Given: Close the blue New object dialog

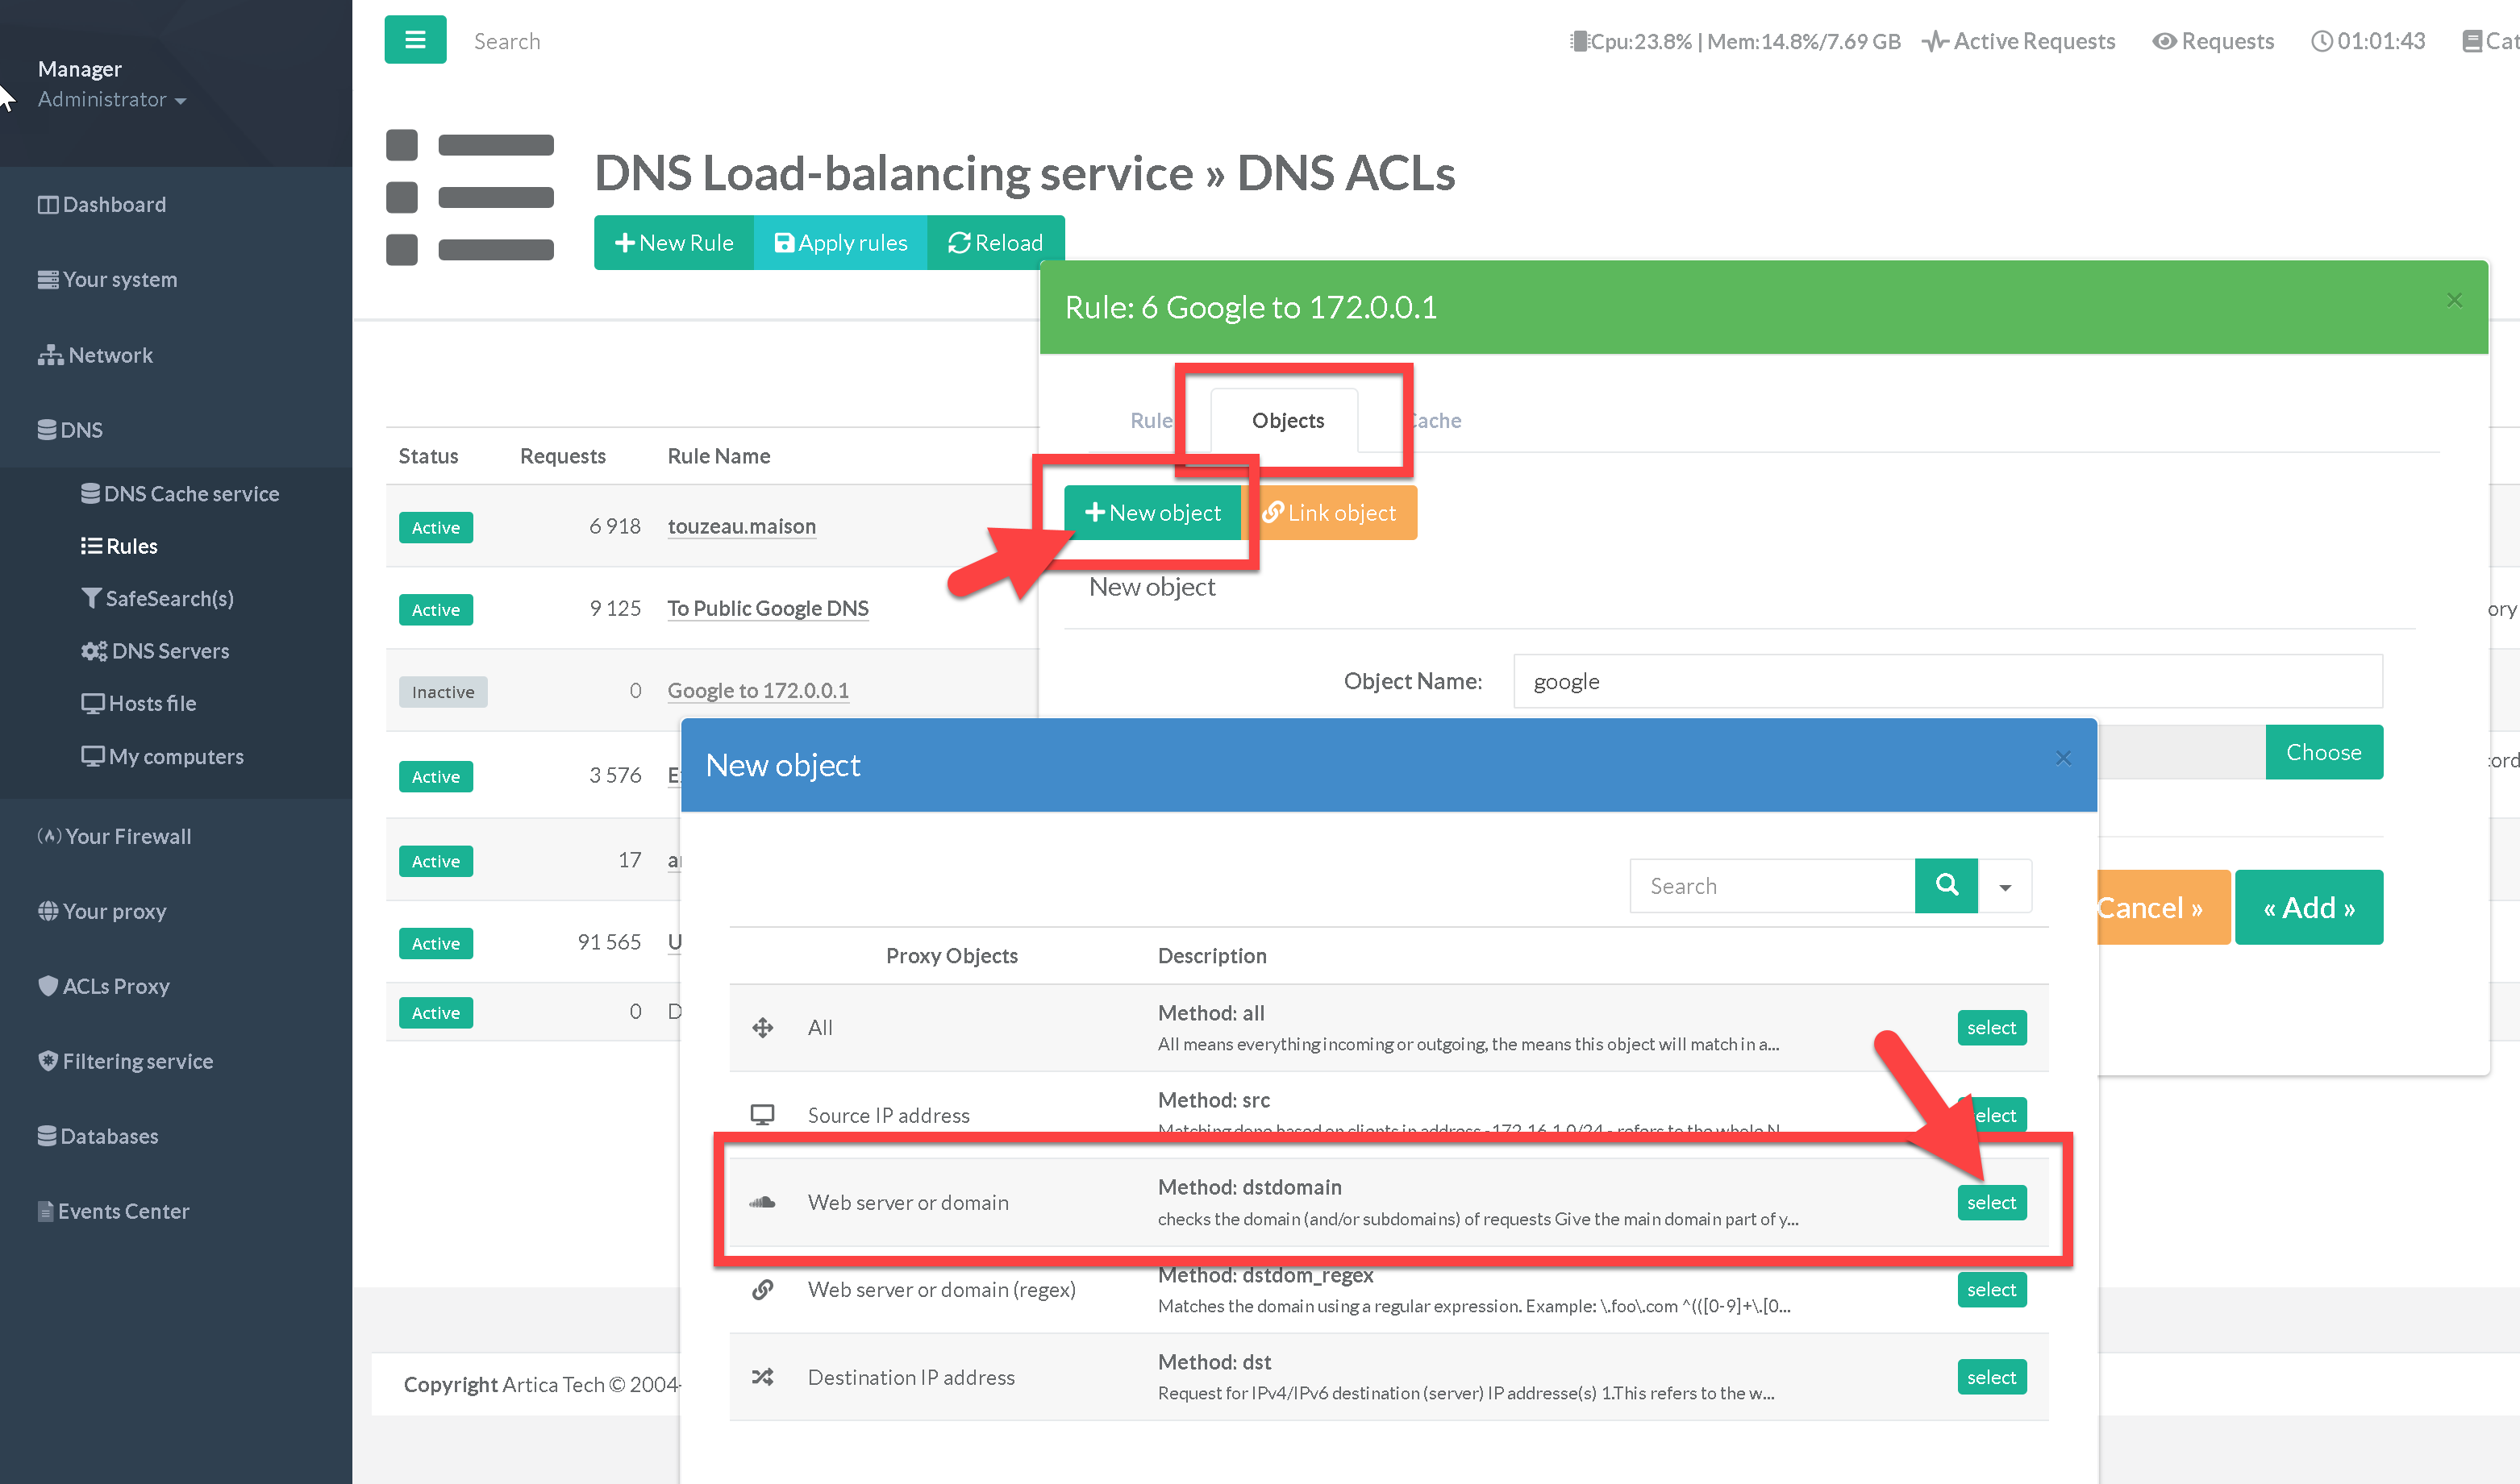Looking at the screenshot, I should [2063, 758].
